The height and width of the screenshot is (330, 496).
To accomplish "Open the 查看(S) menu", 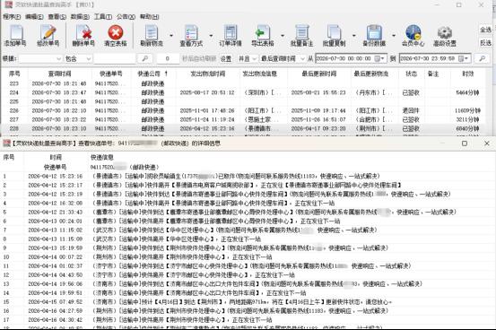I will point(57,16).
